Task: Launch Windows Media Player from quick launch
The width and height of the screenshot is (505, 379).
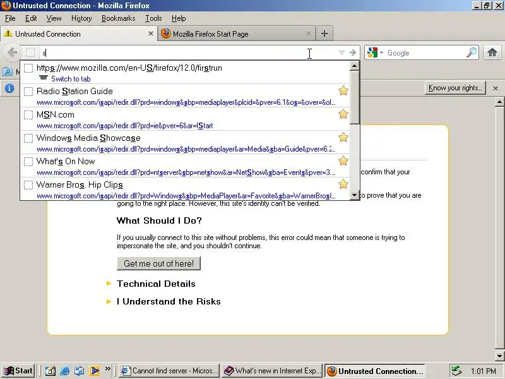Action: click(94, 371)
